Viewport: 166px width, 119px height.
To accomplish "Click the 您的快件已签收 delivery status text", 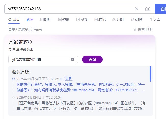I will (81, 87).
